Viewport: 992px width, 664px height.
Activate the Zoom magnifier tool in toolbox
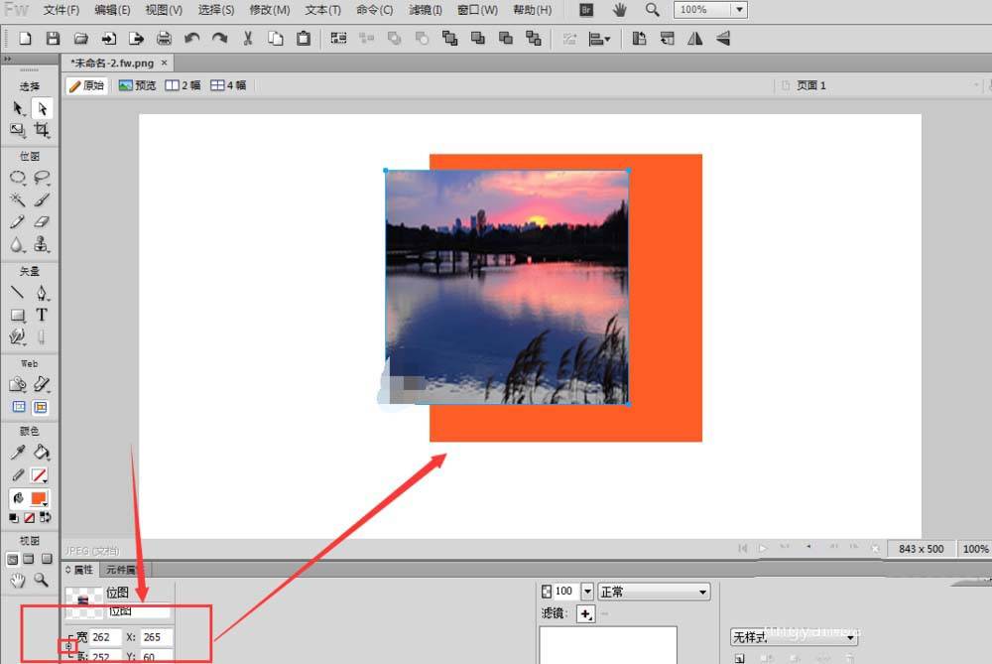click(x=42, y=580)
